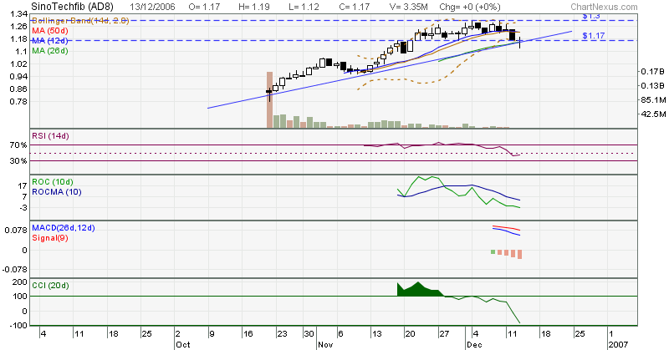Click the Nov month label
Image resolution: width=669 pixels, height=350 pixels.
pyautogui.click(x=325, y=344)
